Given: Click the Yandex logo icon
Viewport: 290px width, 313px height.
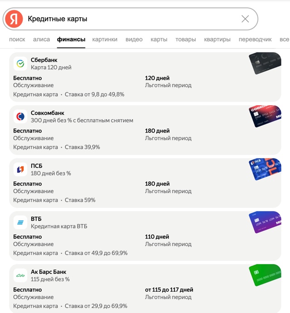Looking at the screenshot, I should click(x=14, y=19).
